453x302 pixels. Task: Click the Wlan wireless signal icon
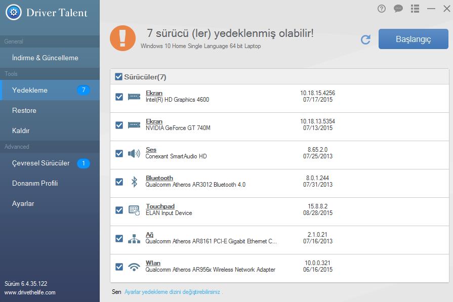[134, 267]
